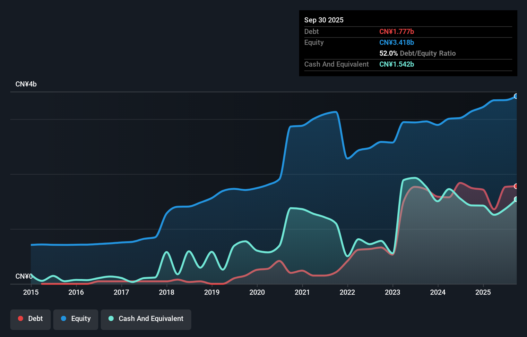The height and width of the screenshot is (337, 527).
Task: Click the Cash value CN¥1.542b in tooltip
Action: [x=397, y=64]
